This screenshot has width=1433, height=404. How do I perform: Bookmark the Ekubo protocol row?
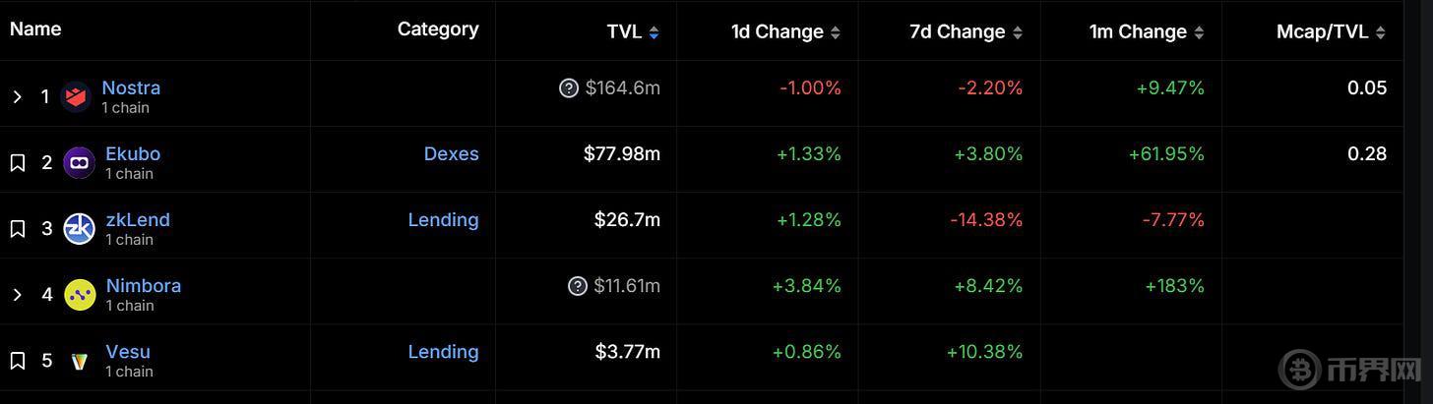click(x=17, y=162)
